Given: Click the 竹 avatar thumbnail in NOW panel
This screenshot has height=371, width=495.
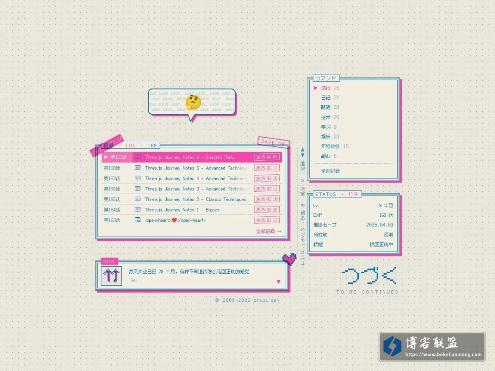Looking at the screenshot, I should [111, 276].
